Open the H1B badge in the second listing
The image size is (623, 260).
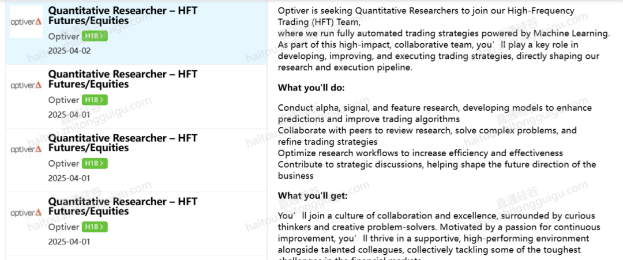coord(95,100)
